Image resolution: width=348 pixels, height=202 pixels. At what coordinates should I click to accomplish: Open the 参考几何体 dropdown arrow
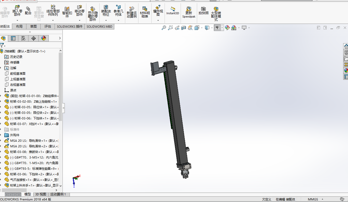(x=118, y=20)
